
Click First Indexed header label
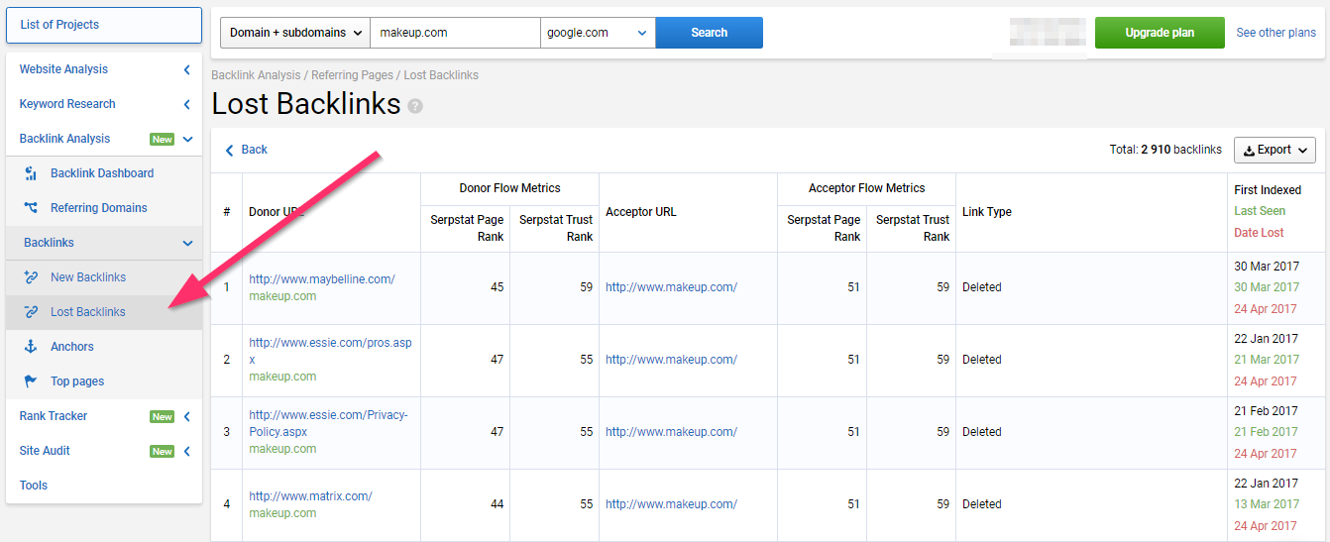1268,190
